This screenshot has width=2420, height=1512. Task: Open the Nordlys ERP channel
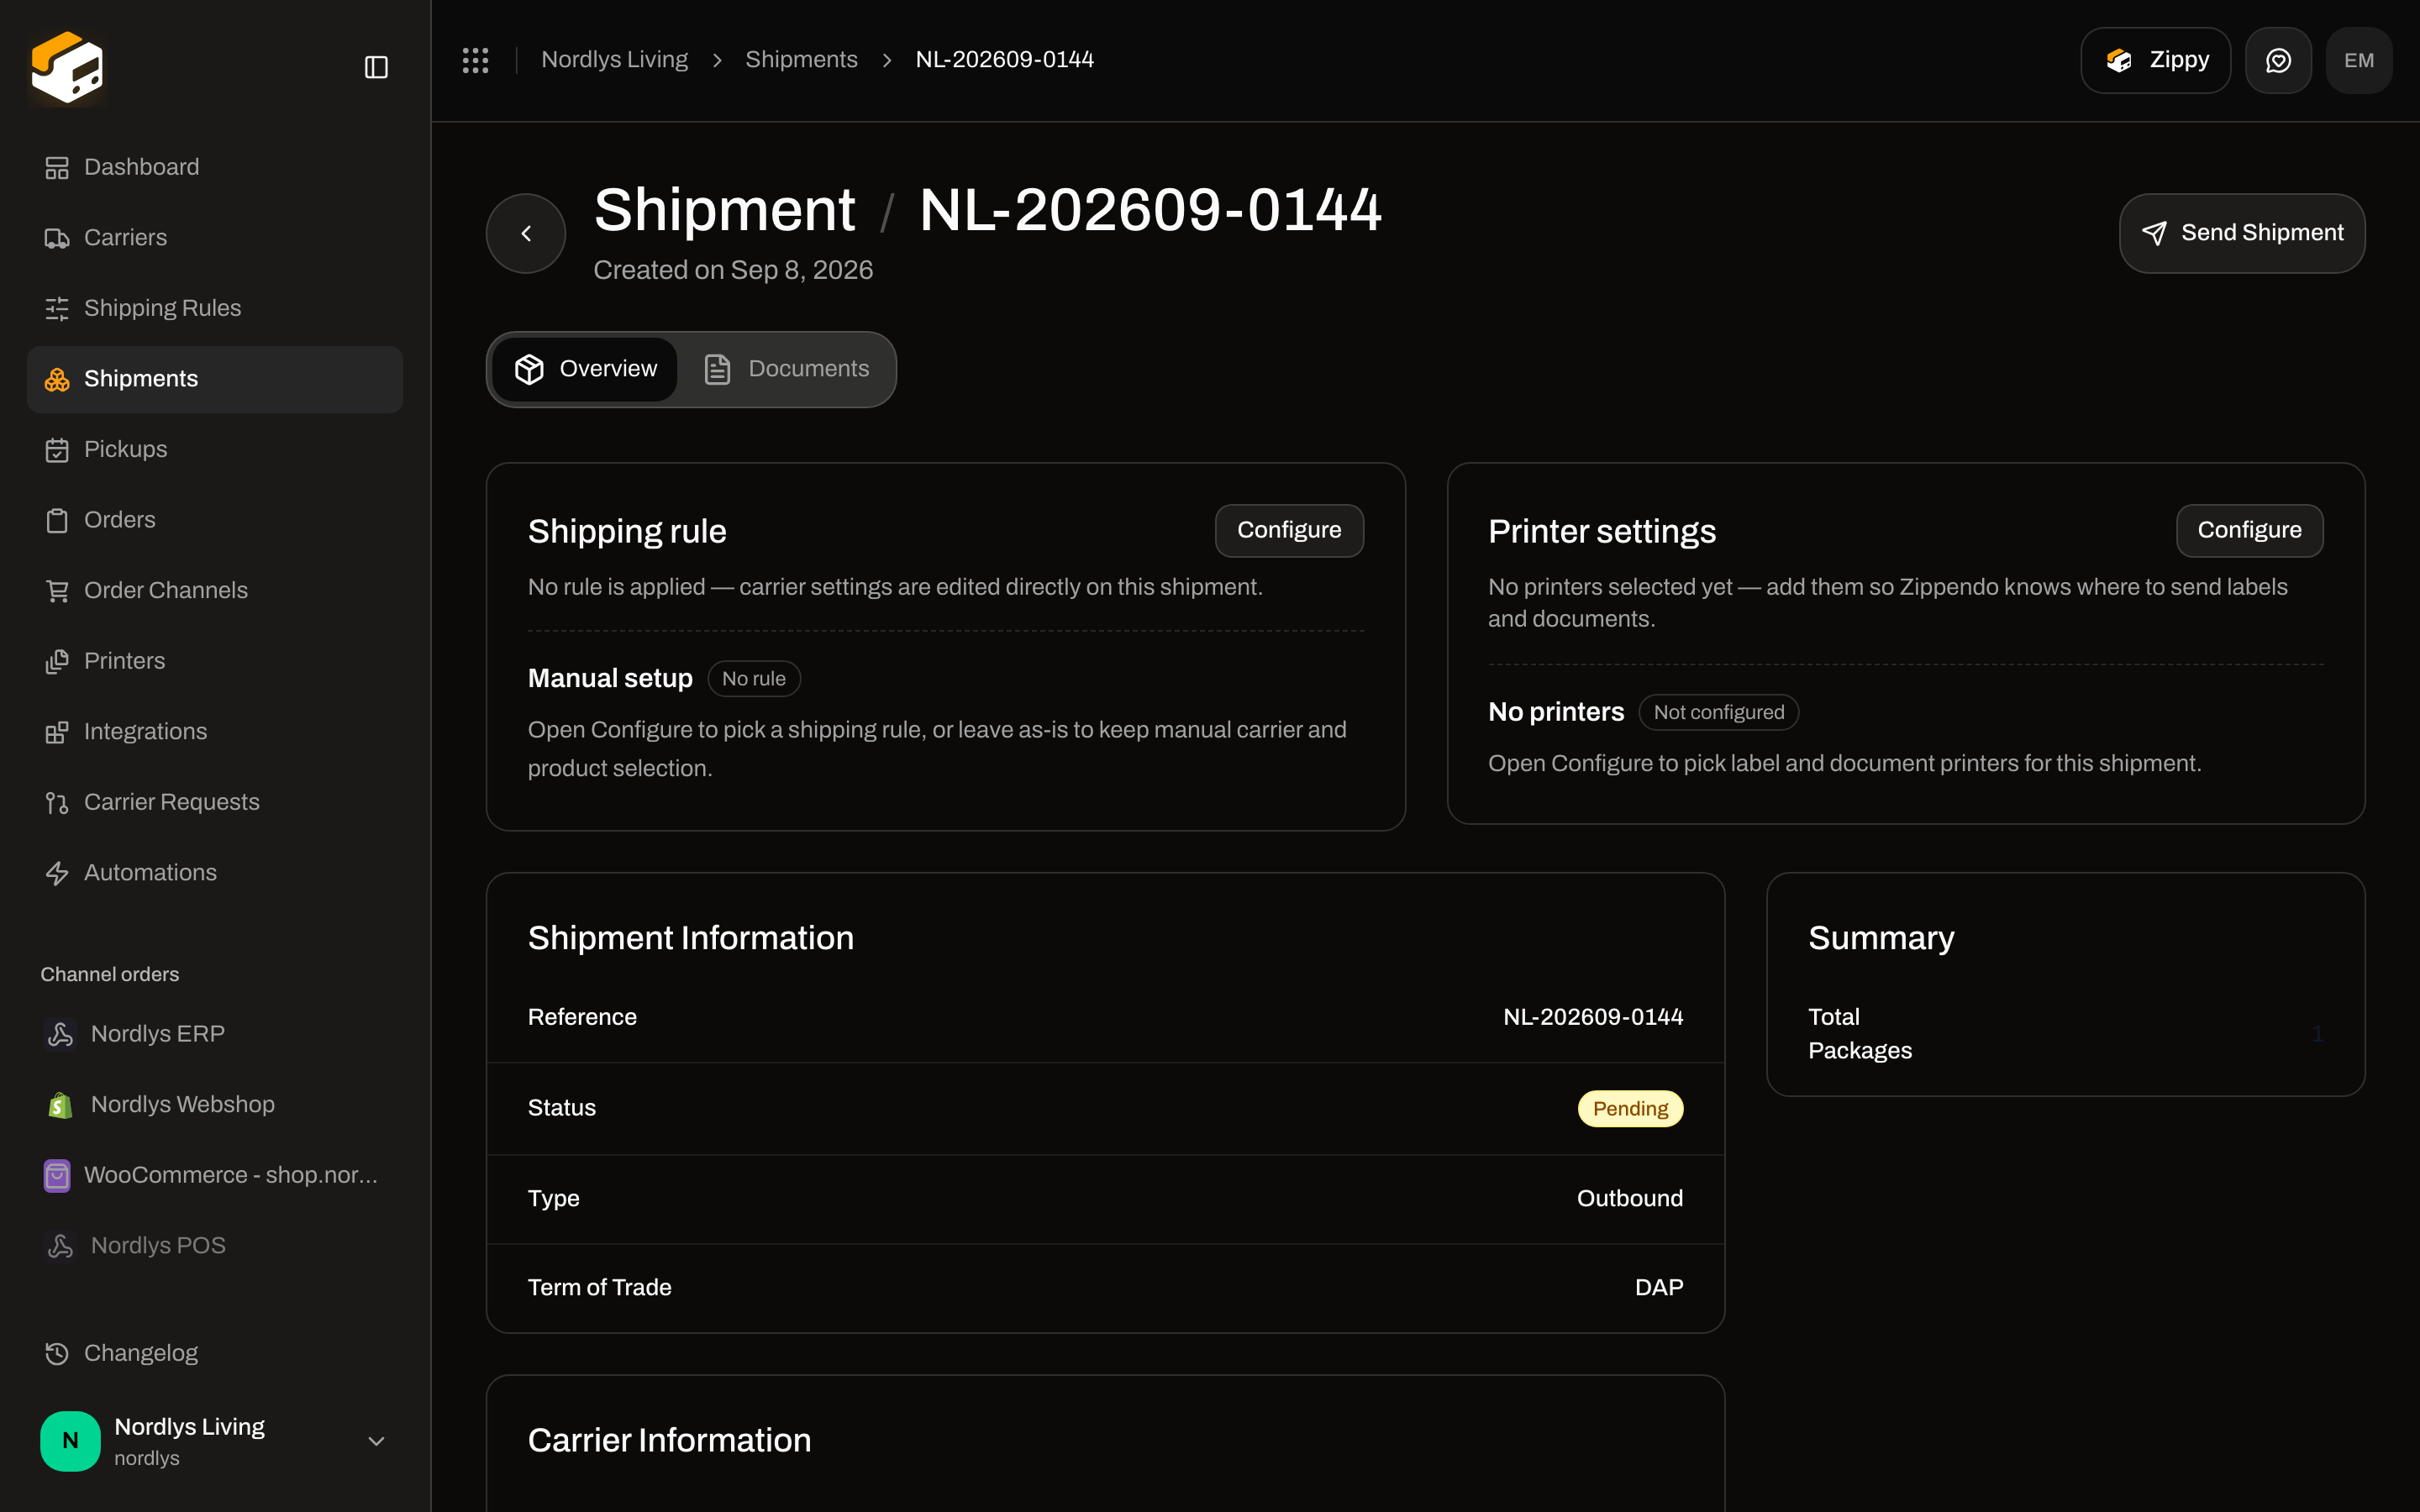pyautogui.click(x=215, y=1034)
